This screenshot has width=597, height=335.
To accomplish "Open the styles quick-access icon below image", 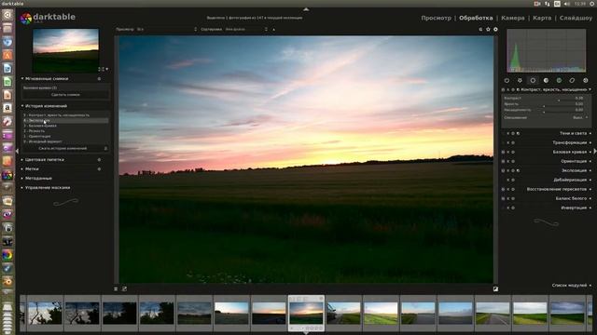I will (124, 289).
